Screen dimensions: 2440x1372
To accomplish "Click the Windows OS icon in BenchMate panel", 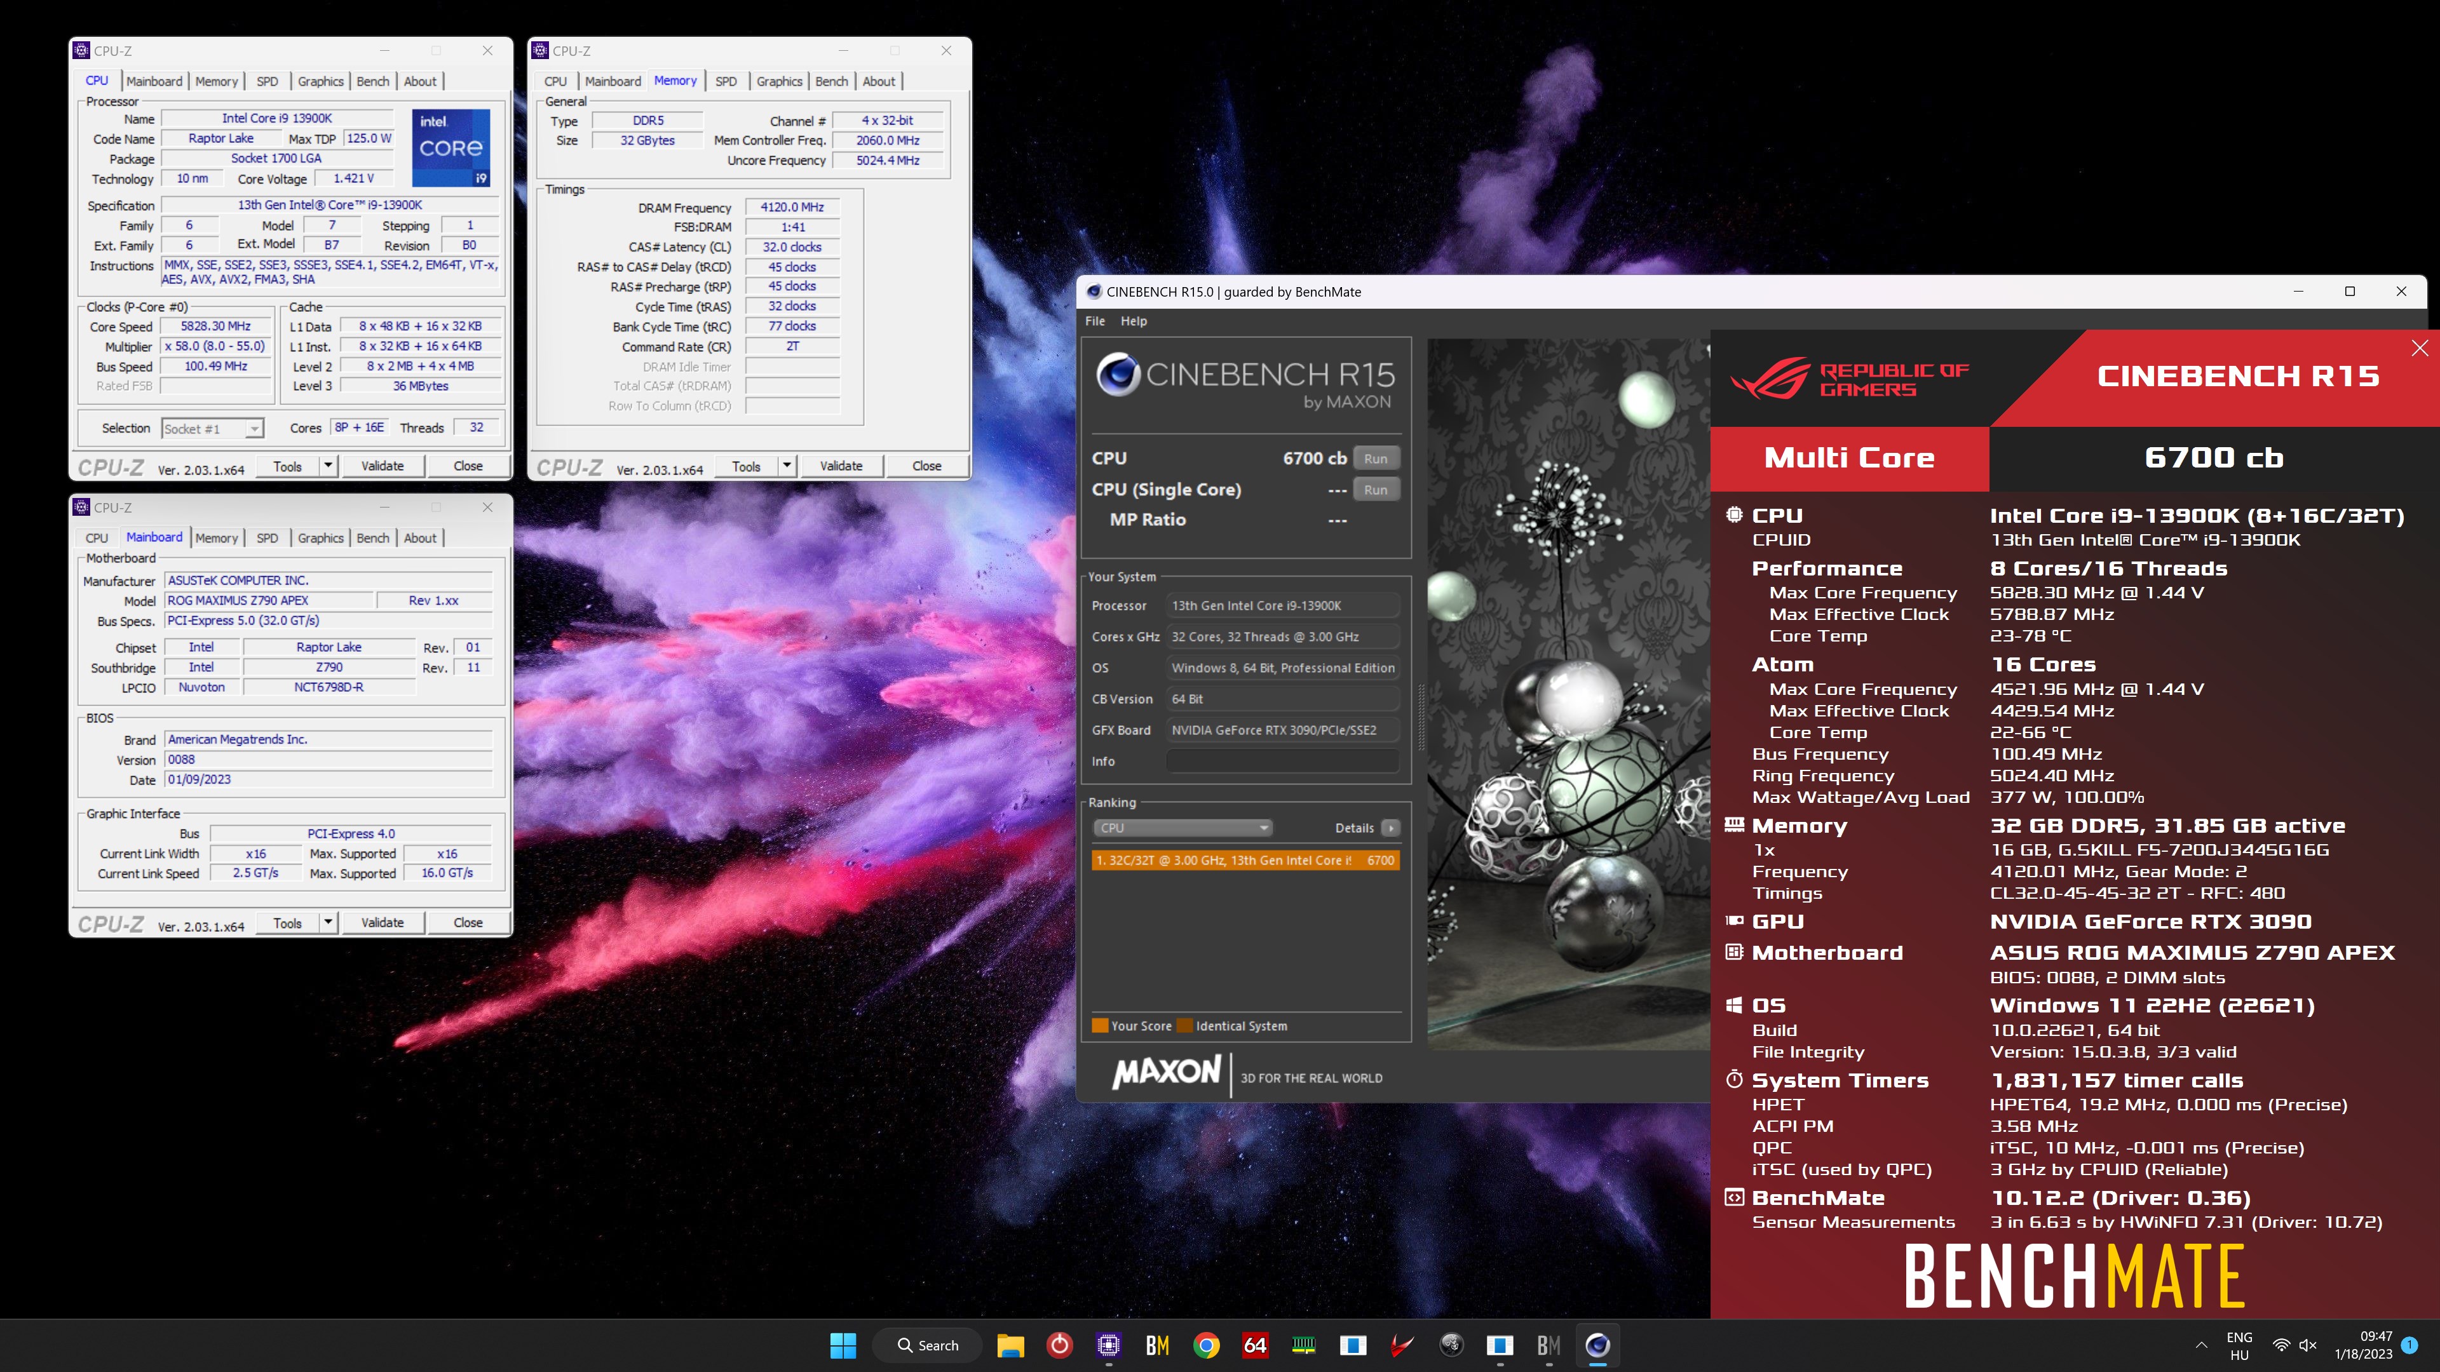I will tap(1734, 1005).
